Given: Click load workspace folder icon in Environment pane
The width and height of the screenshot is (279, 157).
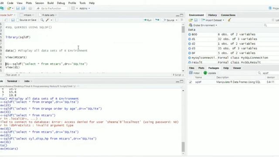Looking at the screenshot, I should tap(191, 20).
